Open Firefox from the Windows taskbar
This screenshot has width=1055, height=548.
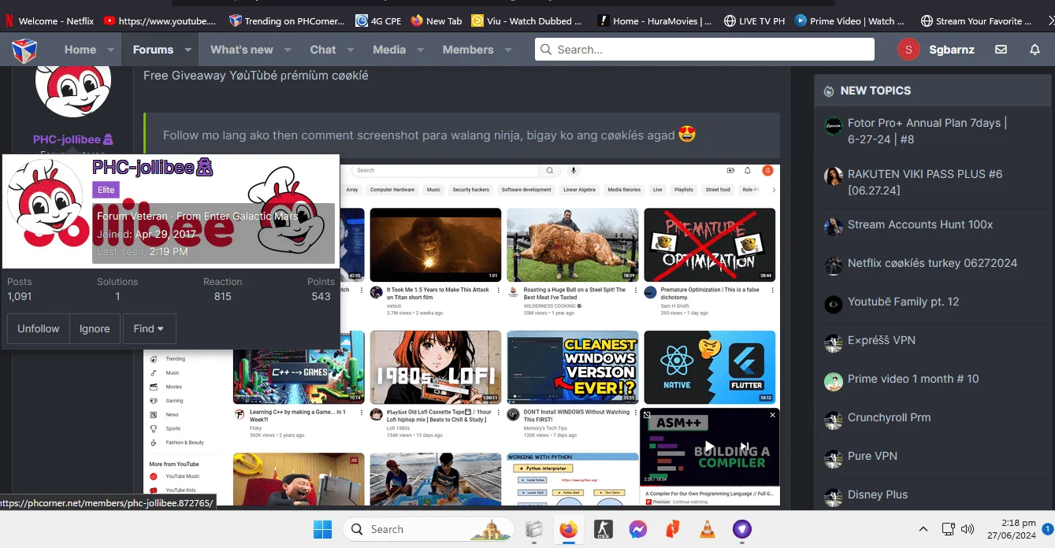pyautogui.click(x=568, y=529)
